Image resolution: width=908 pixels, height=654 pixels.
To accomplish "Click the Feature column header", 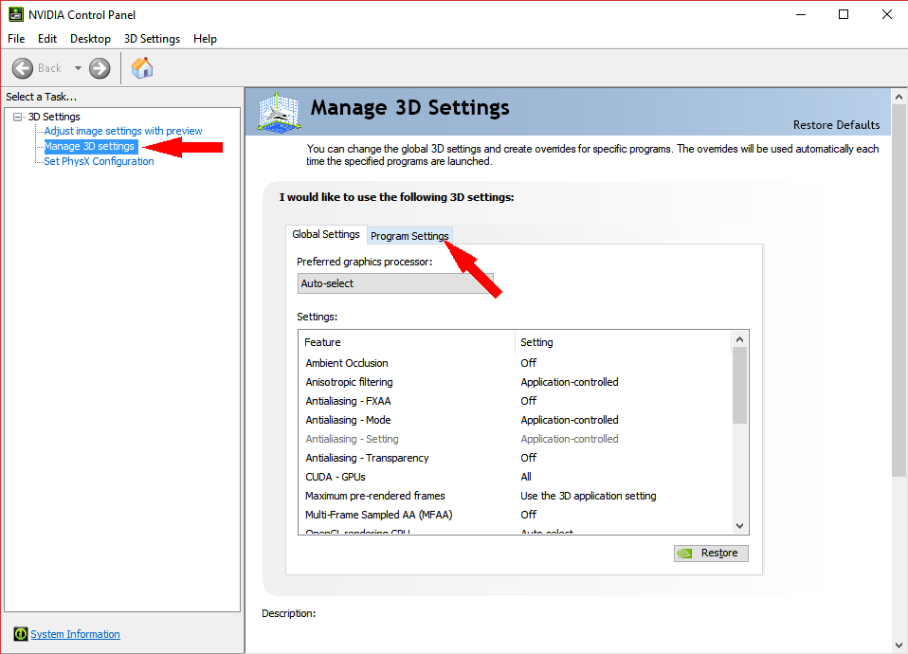I will point(408,342).
